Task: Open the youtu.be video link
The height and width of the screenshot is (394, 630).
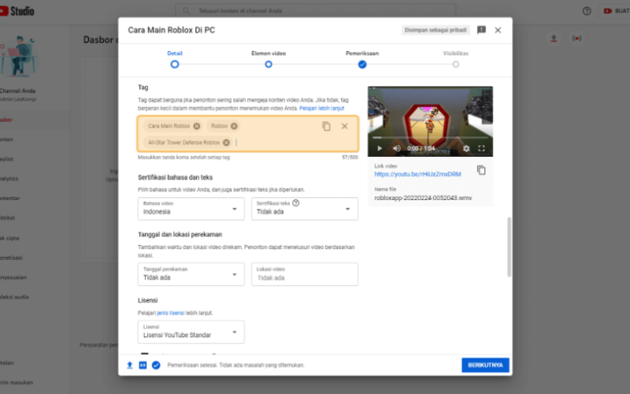Action: coord(417,174)
